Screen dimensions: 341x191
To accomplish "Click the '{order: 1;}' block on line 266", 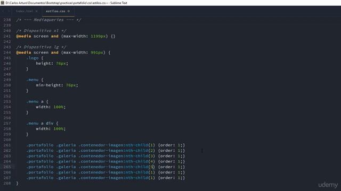I will click(172, 172).
